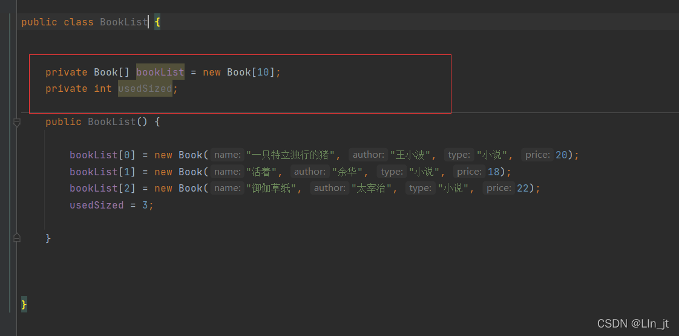Screen dimensions: 679x336
Task: Collapse the BookList() constructor fold marker
Action: [17, 123]
